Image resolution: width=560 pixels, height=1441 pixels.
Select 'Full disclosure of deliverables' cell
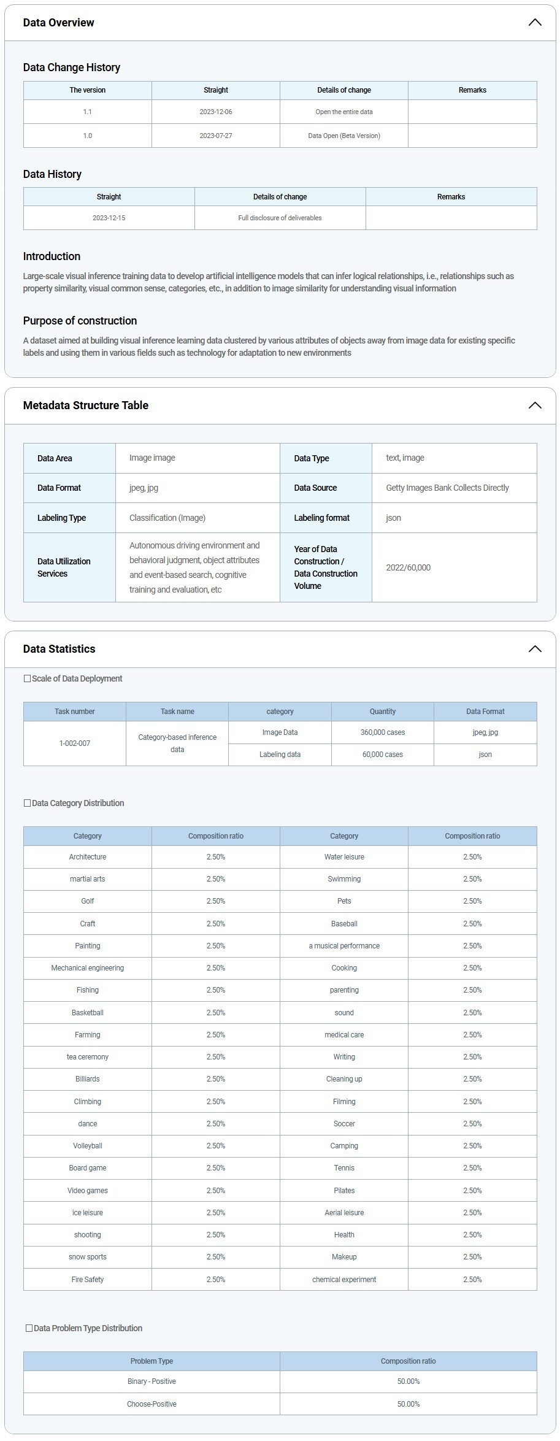[x=280, y=218]
